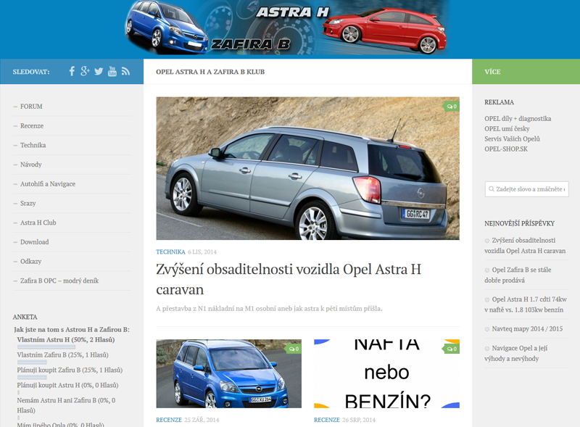
Task: Click OPEL ASTRA H A ZAFIRA B KLUB heading
Action: [x=210, y=72]
